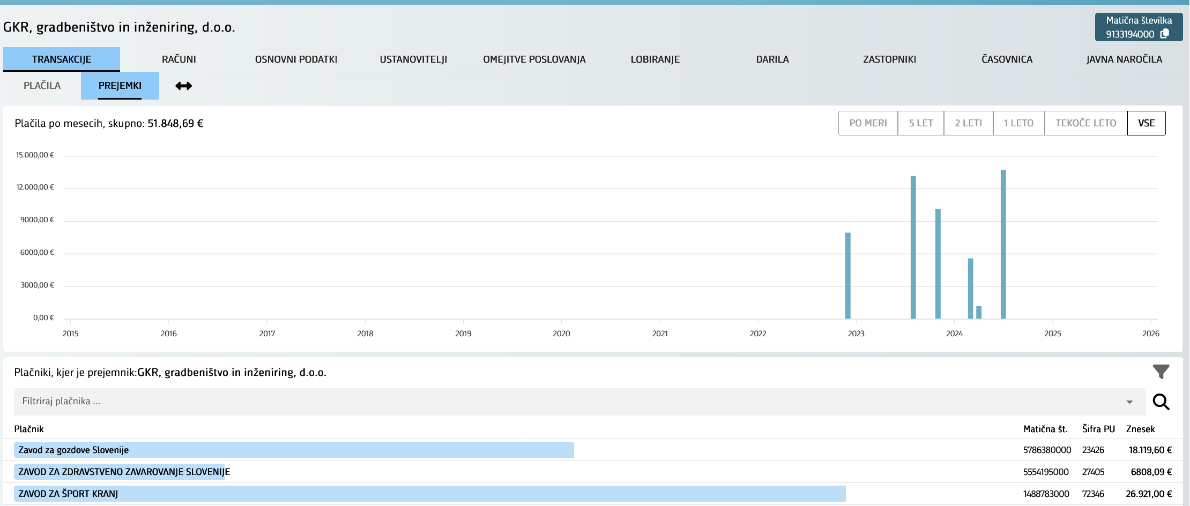Viewport: 1190px width, 506px height.
Task: Open the JAVNA NAROČILA tab
Action: point(1124,59)
